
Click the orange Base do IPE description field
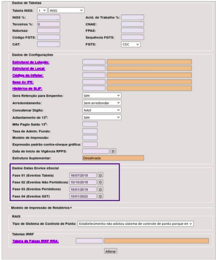coord(149,82)
